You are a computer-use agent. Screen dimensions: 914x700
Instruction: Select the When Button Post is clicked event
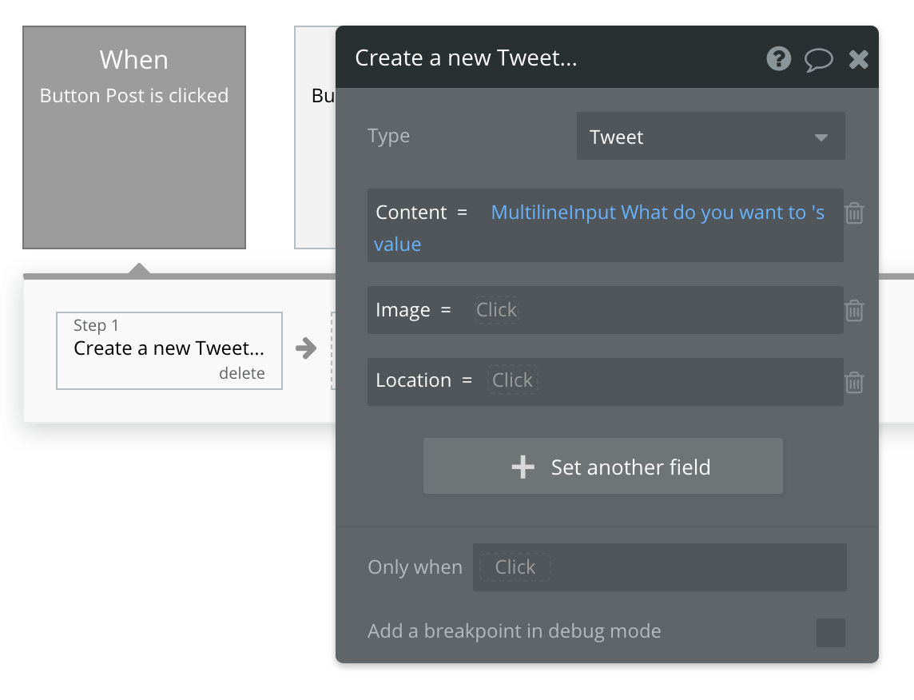[133, 136]
